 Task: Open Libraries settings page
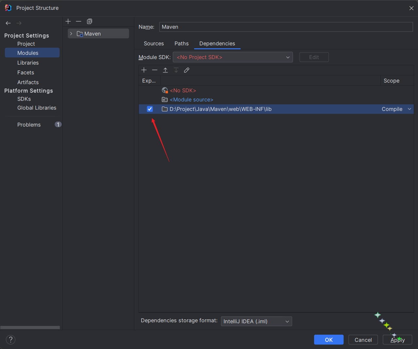(28, 63)
